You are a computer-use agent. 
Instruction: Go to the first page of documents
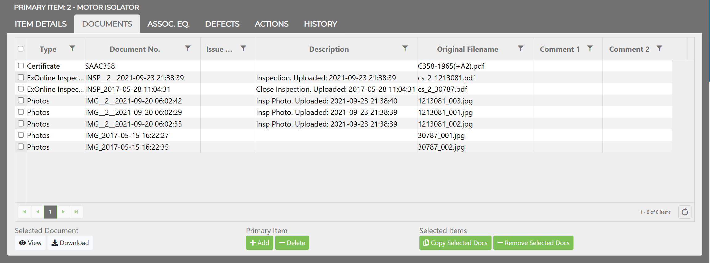coord(25,212)
